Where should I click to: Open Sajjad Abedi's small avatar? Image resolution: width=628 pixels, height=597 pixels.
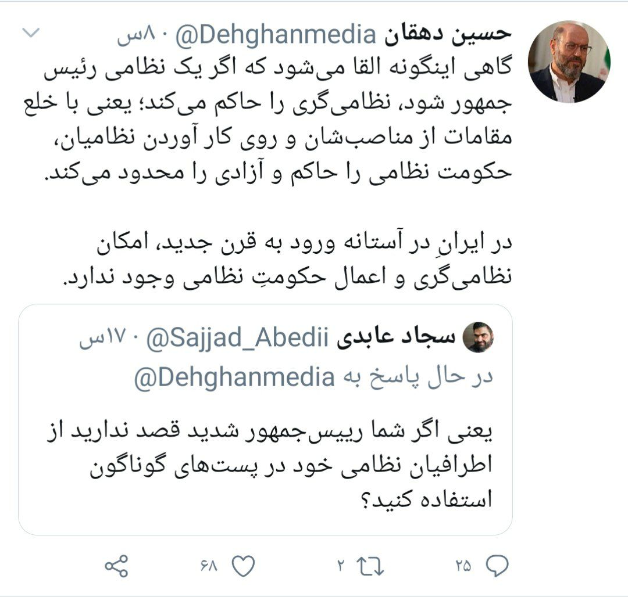[x=478, y=337]
